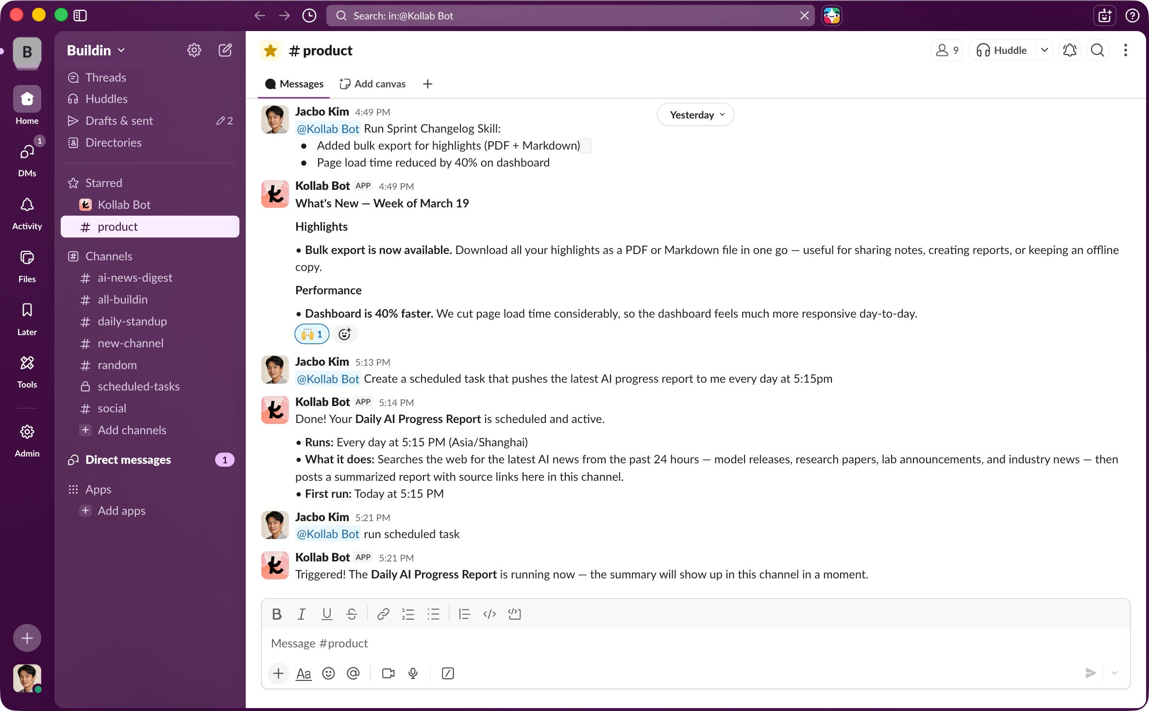Click the new message compose icon

point(225,50)
